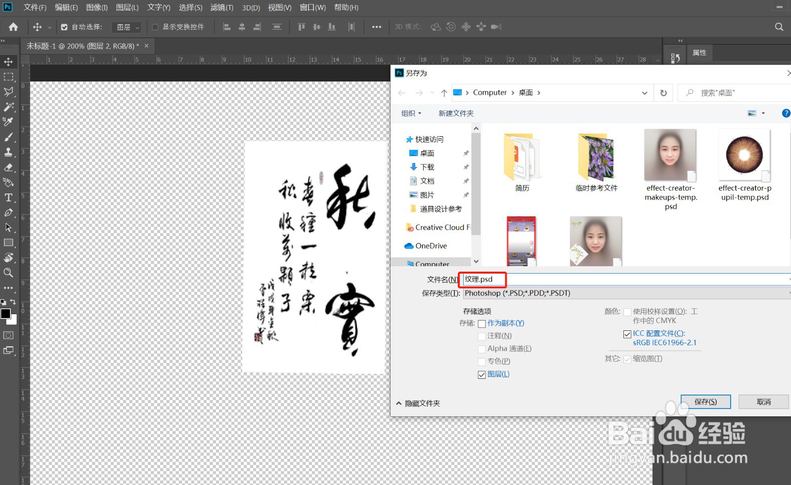Image resolution: width=791 pixels, height=485 pixels.
Task: Switch to the 属性 properties panel tab
Action: click(x=700, y=53)
